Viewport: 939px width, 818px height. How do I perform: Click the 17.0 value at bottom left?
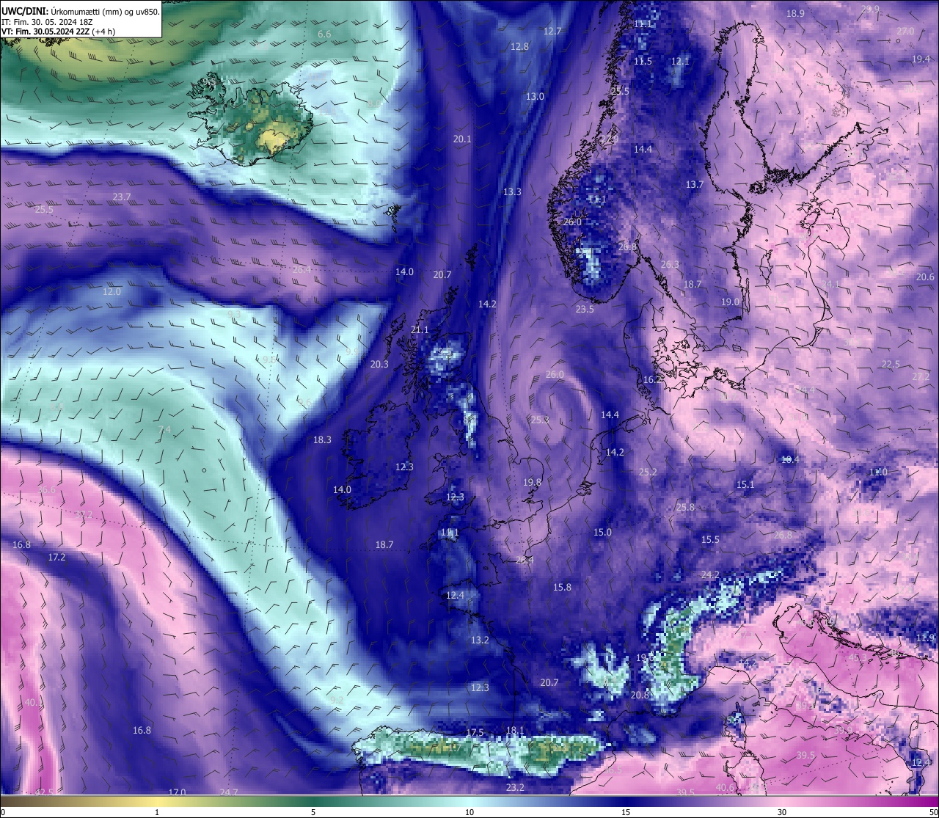(177, 793)
